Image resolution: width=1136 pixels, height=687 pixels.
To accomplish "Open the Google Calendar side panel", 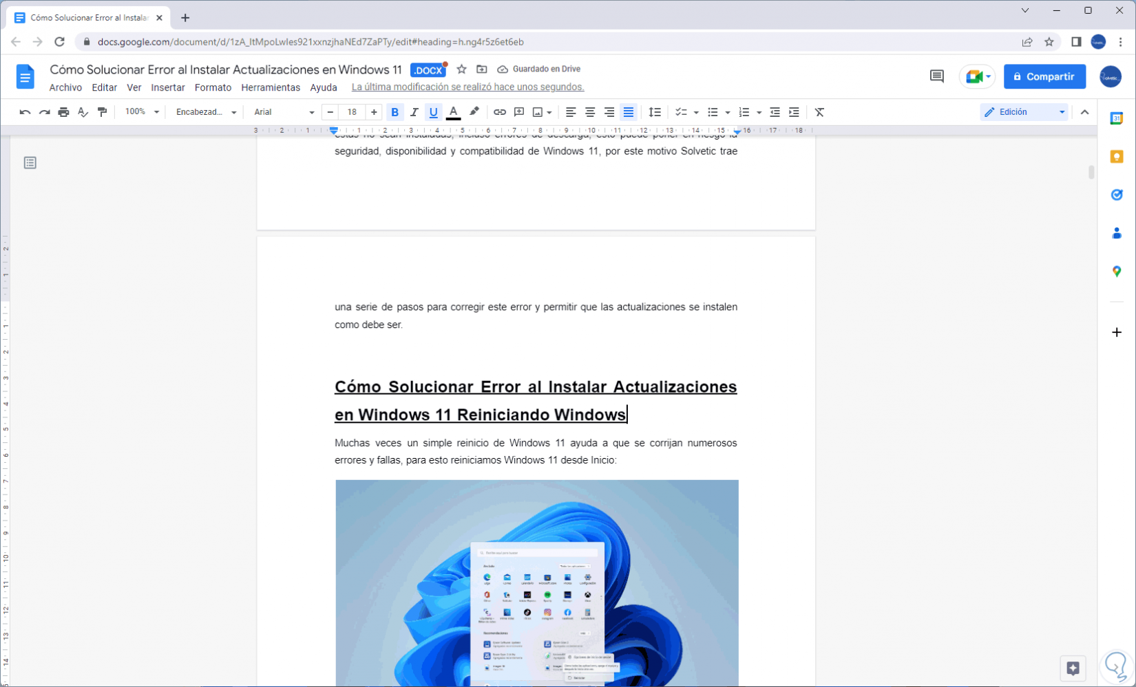I will (x=1117, y=119).
